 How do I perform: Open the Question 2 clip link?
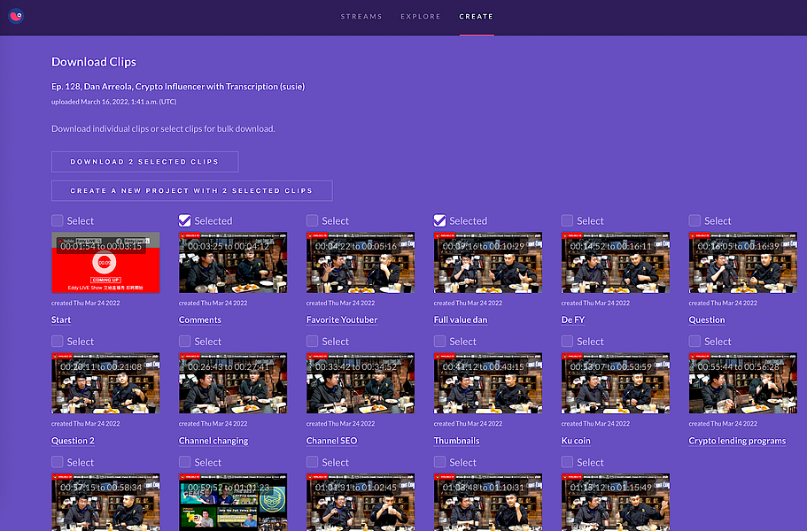click(73, 441)
